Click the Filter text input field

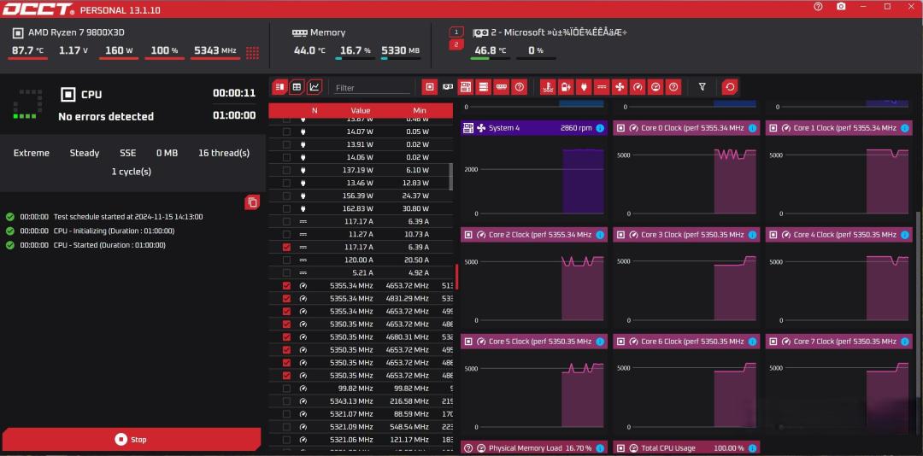coord(372,88)
